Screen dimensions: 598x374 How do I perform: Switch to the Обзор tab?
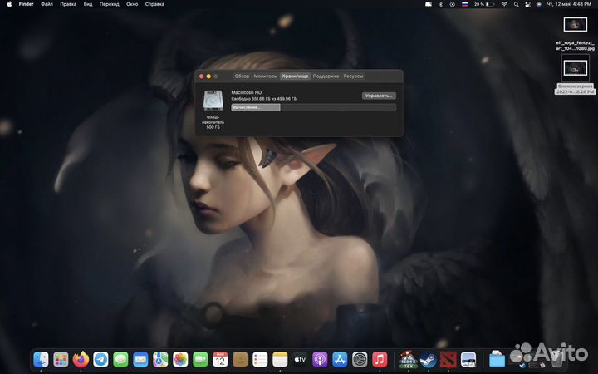[242, 76]
